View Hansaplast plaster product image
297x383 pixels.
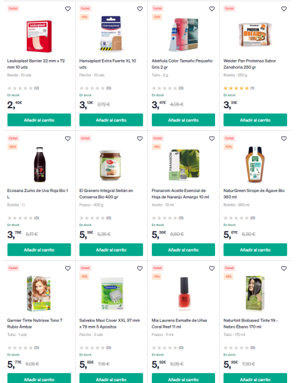click(x=111, y=33)
